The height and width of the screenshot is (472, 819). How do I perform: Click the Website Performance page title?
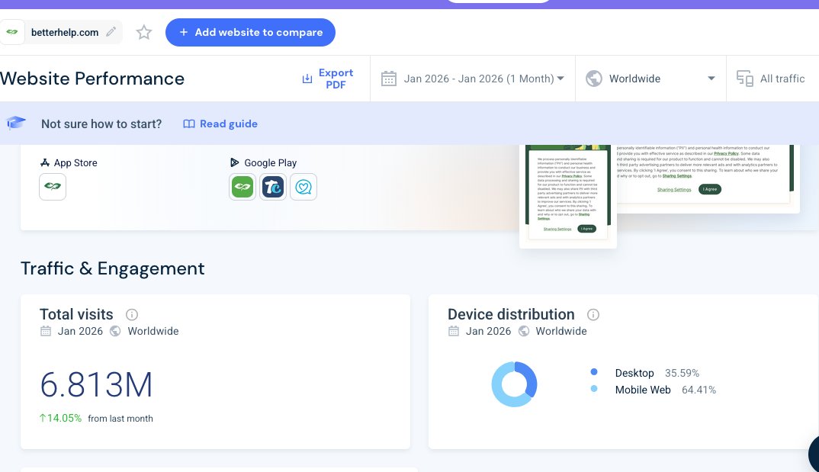click(92, 79)
